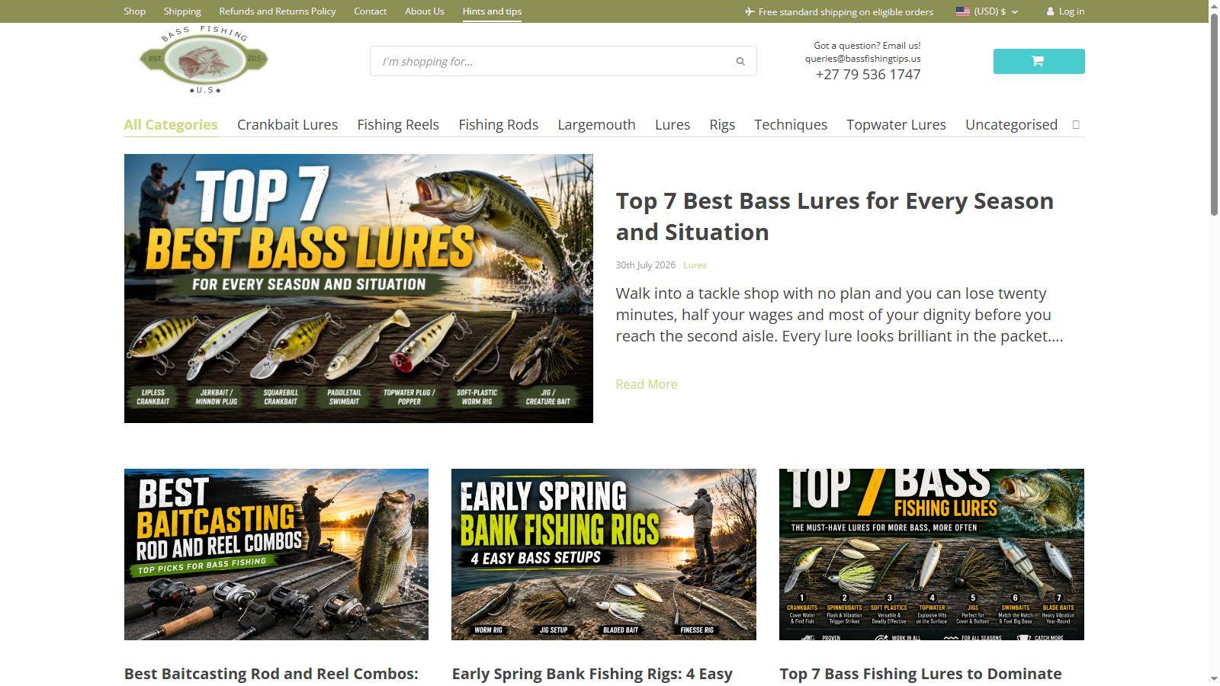This screenshot has width=1220, height=686.
Task: Open the About Us page
Action: (x=425, y=11)
